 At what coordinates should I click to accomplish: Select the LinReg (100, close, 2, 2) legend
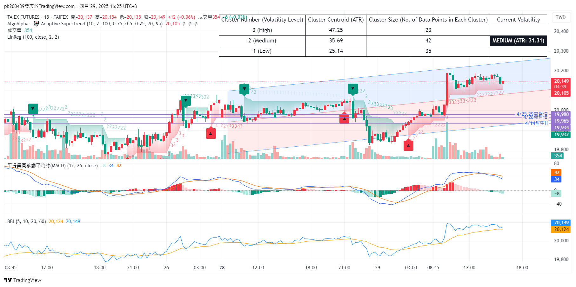(33, 37)
